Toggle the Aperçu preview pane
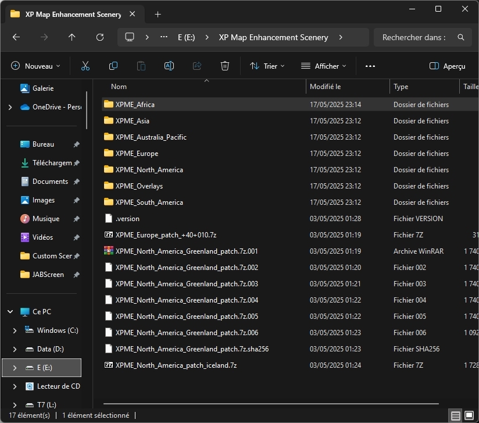Viewport: 479px width, 423px height. coord(447,66)
